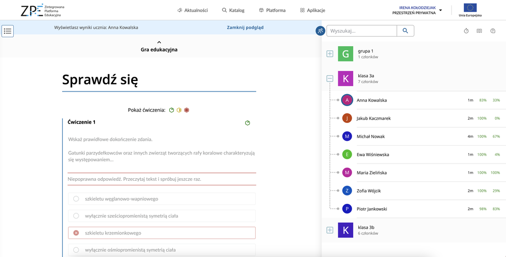
Task: Click the search magnifier button
Action: point(405,31)
